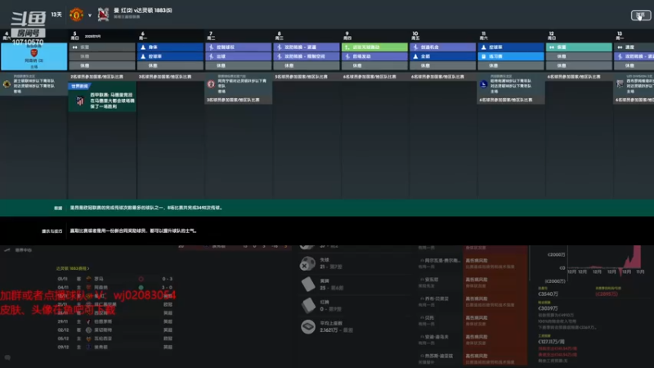The image size is (654, 368).
Task: Click the goals conceded ball icon
Action: [308, 263]
